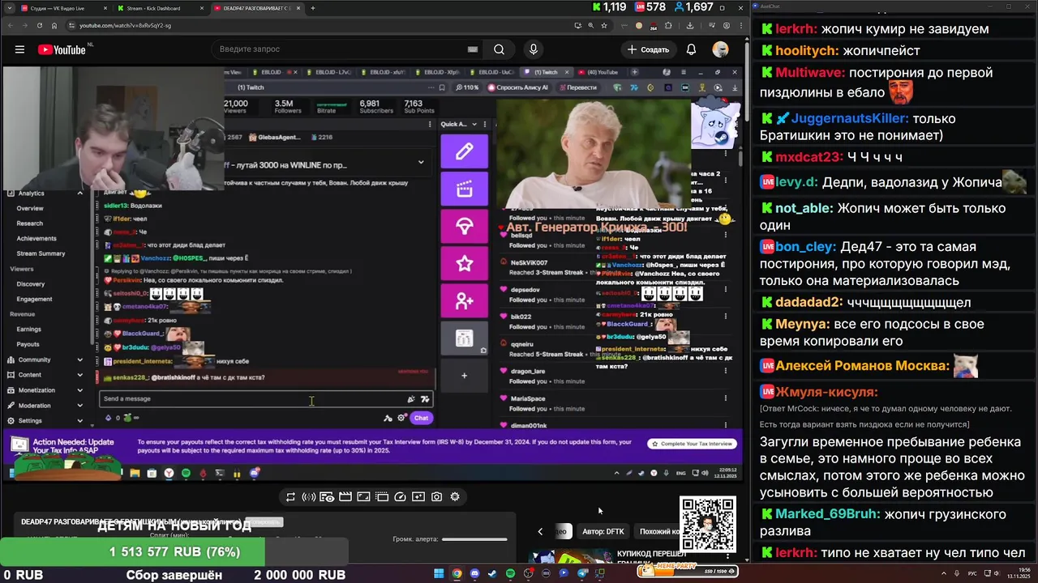Select the Автор: DFTK filter chip
This screenshot has height=583, width=1038.
click(x=603, y=531)
